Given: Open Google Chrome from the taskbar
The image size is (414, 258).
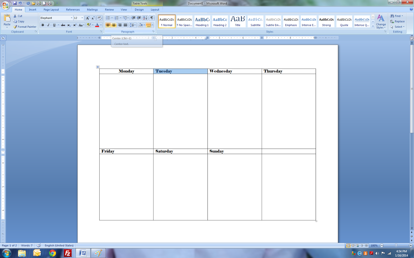Looking at the screenshot, I should tap(53, 253).
